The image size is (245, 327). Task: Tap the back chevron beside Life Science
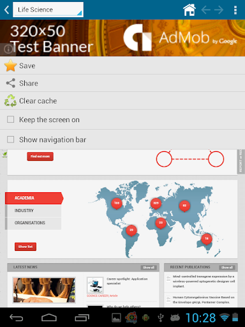[7, 10]
